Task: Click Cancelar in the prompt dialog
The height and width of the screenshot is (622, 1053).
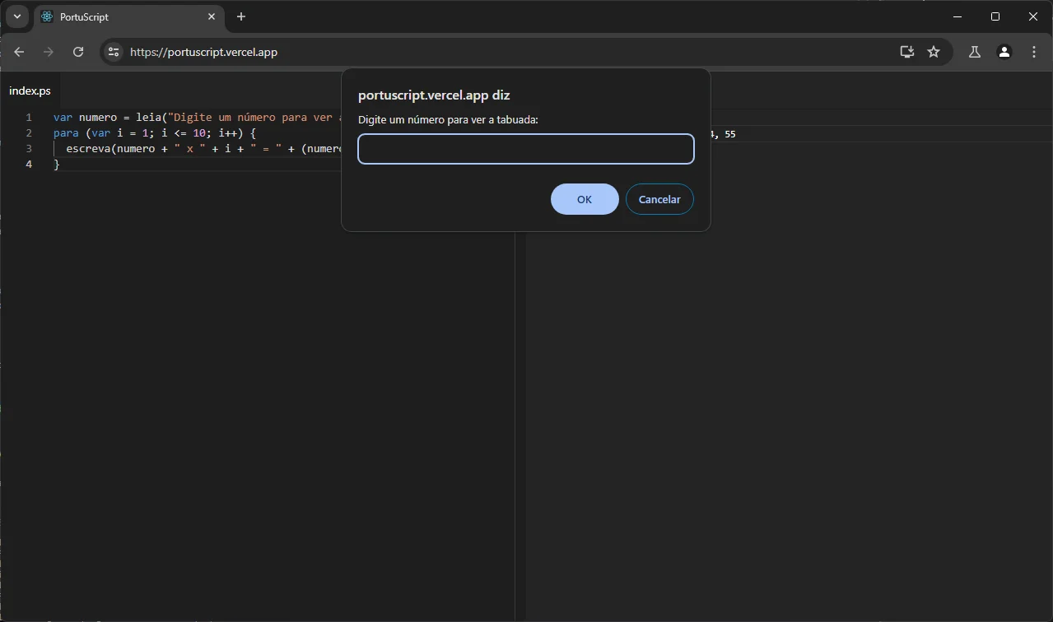Action: 659,199
